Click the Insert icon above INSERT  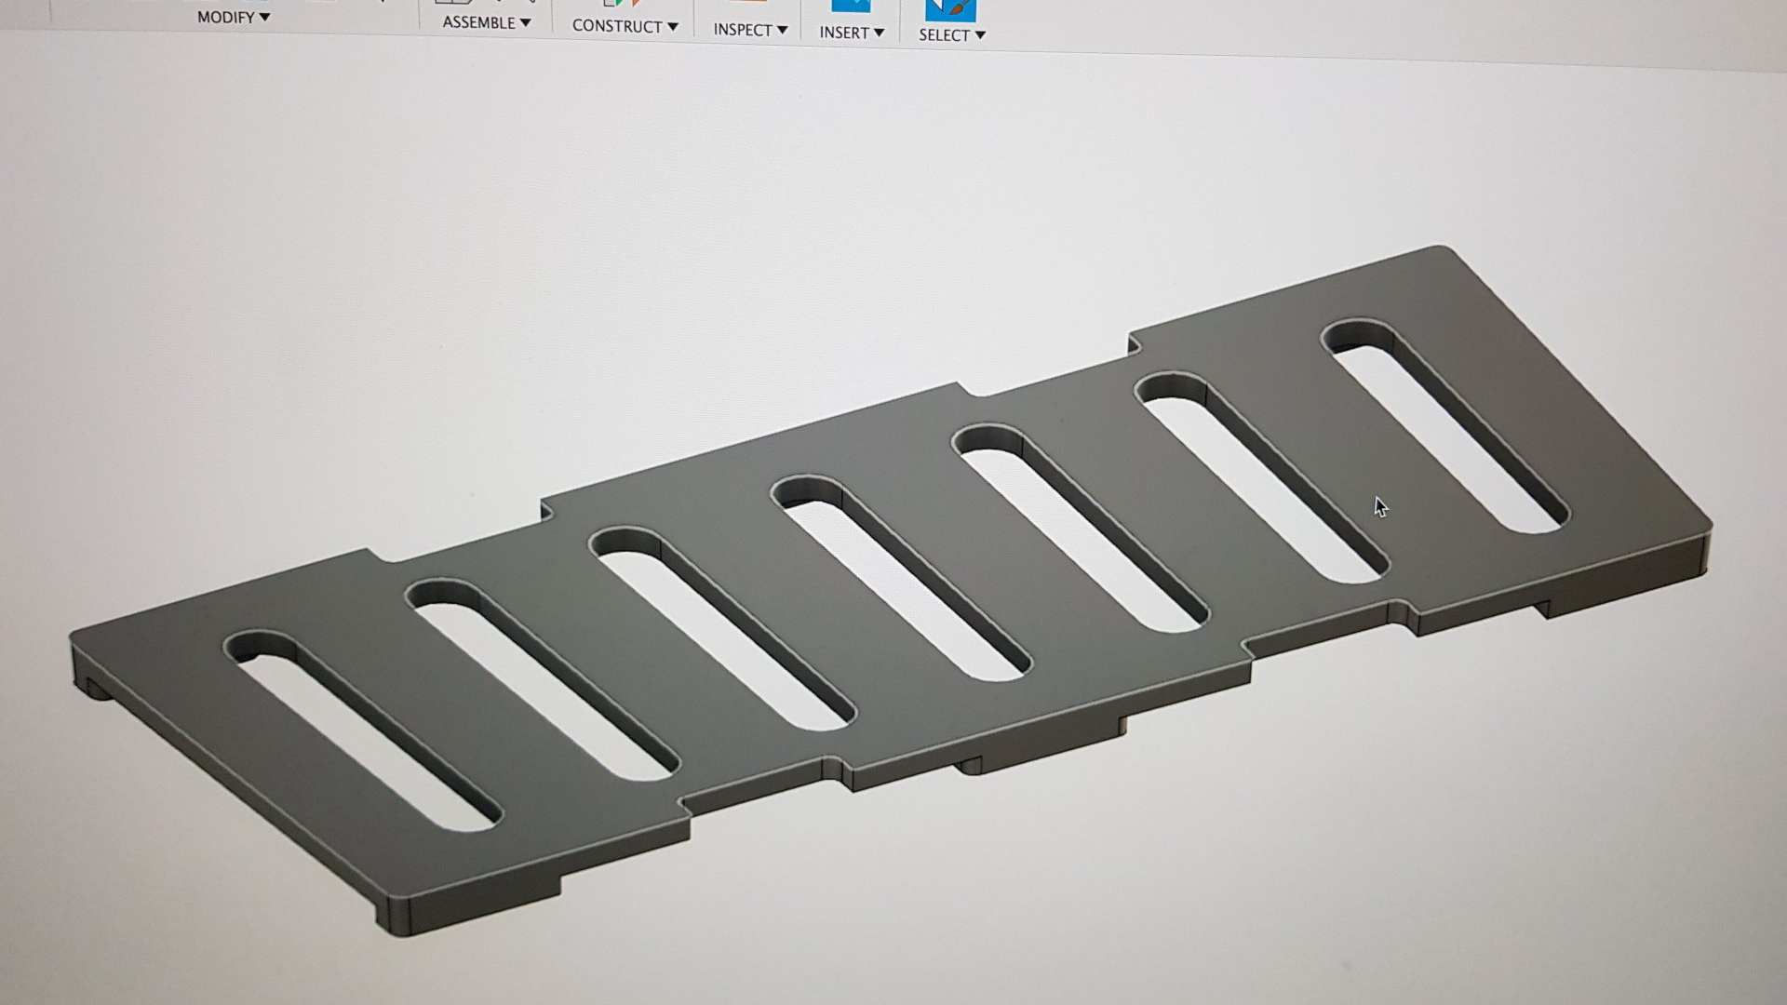[851, 6]
